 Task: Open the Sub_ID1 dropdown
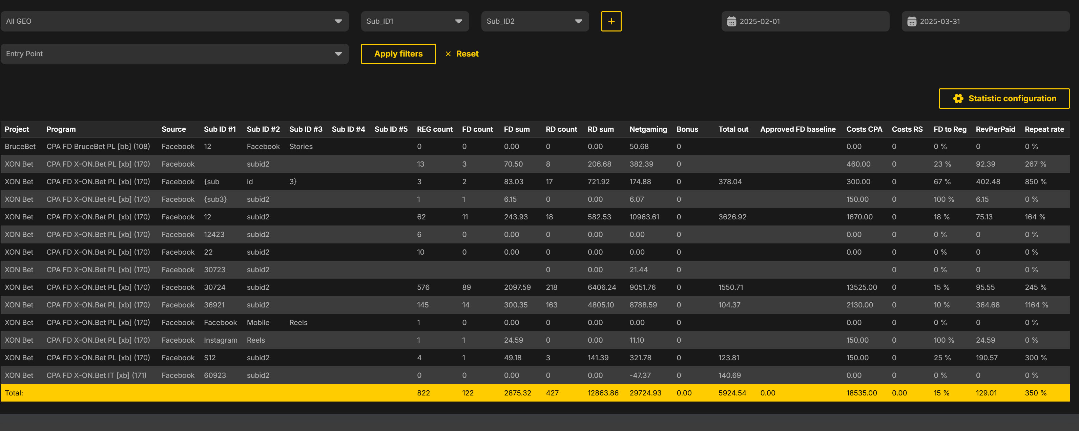pyautogui.click(x=415, y=21)
